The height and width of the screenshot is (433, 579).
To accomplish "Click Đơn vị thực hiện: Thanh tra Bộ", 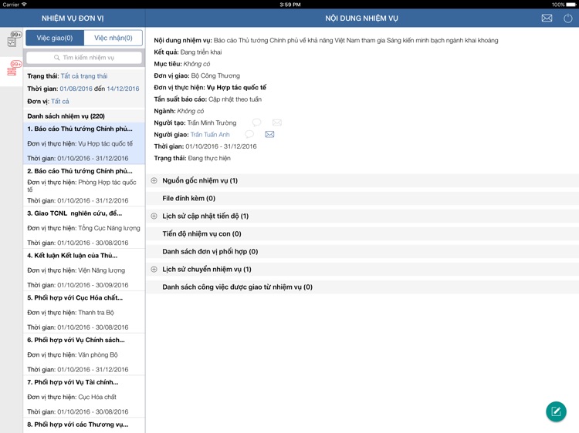I will [70, 313].
